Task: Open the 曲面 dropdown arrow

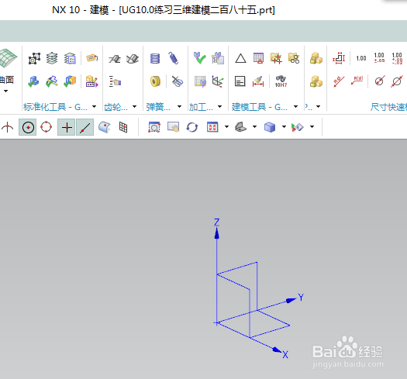Action: tap(5, 91)
